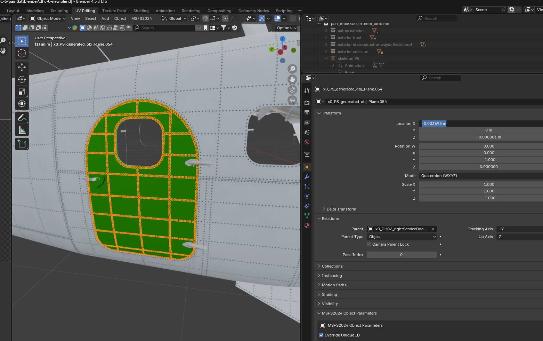Clear the Parent field with X button
Screen dimensions: 543x341
click(x=433, y=229)
